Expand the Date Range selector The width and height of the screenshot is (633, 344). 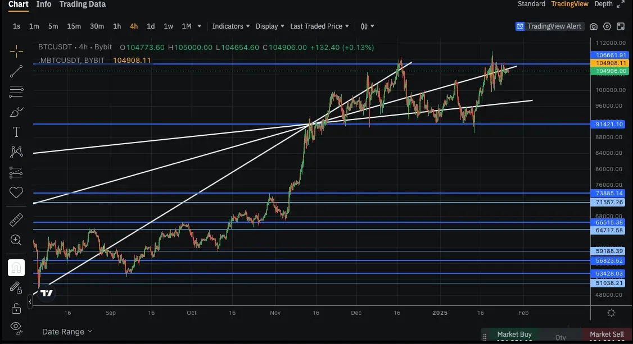(x=67, y=332)
